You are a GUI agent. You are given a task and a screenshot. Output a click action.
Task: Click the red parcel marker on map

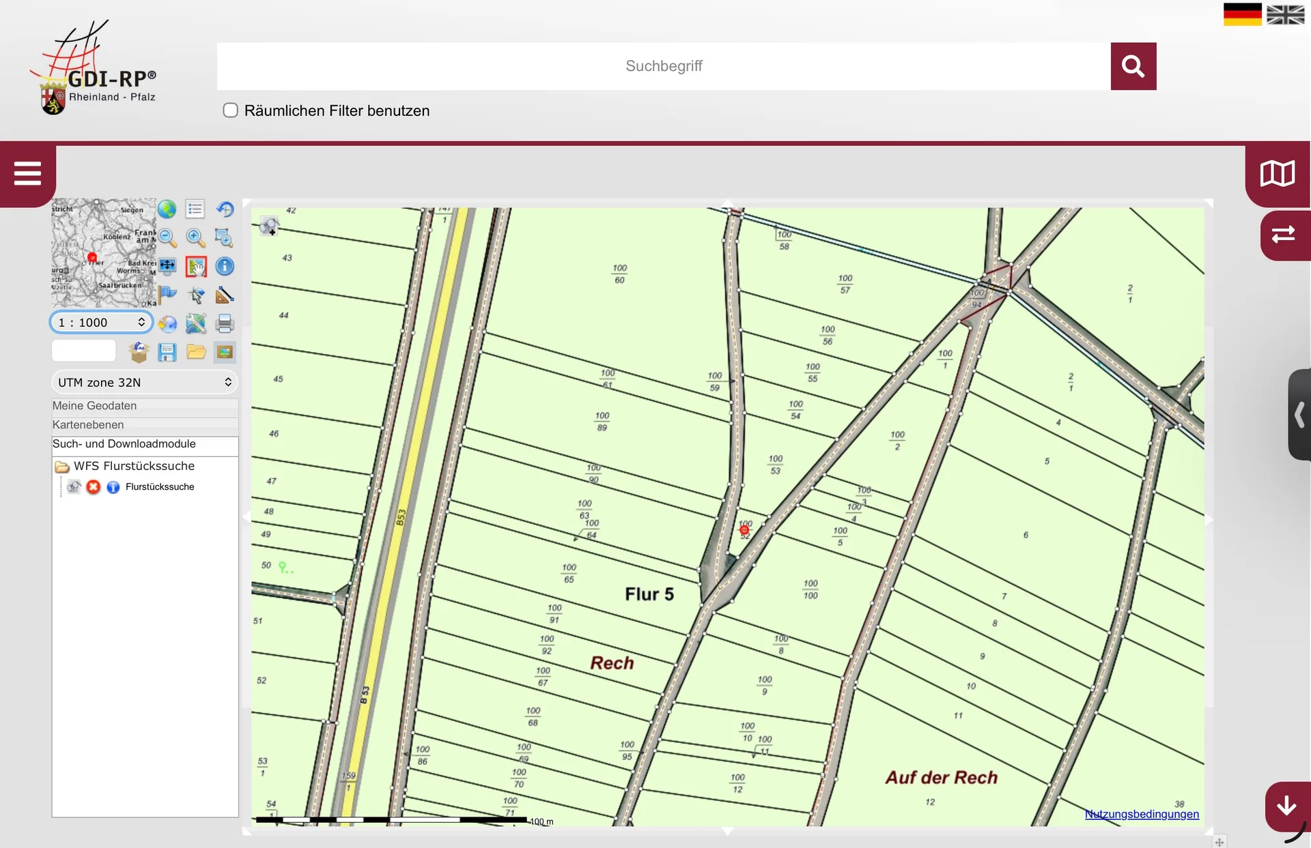click(744, 529)
